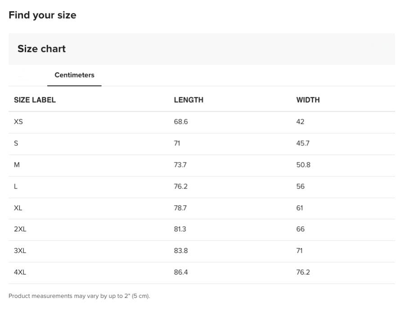Click the 86.4 length value for 4XL
The image size is (405, 315).
(181, 272)
